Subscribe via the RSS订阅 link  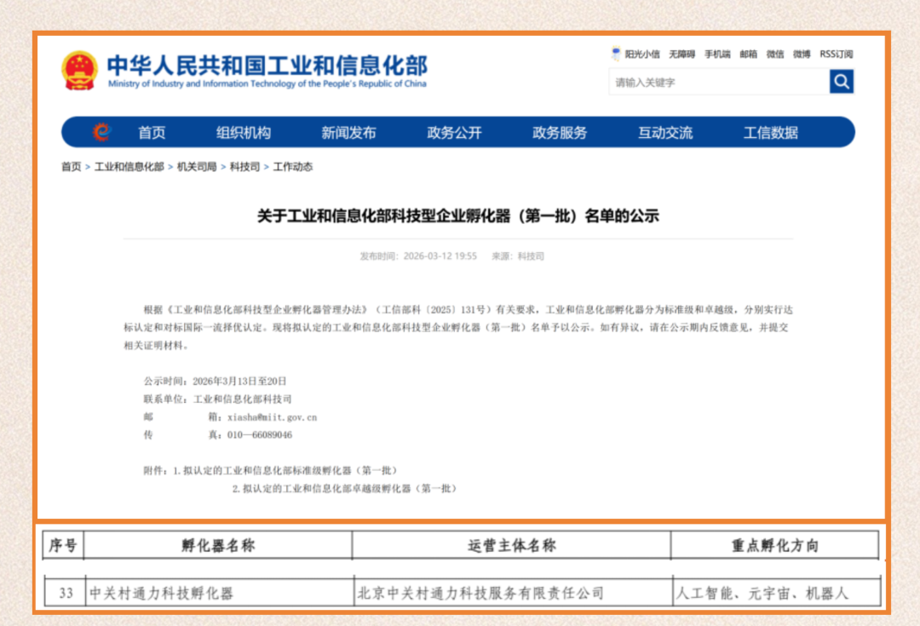coord(836,55)
